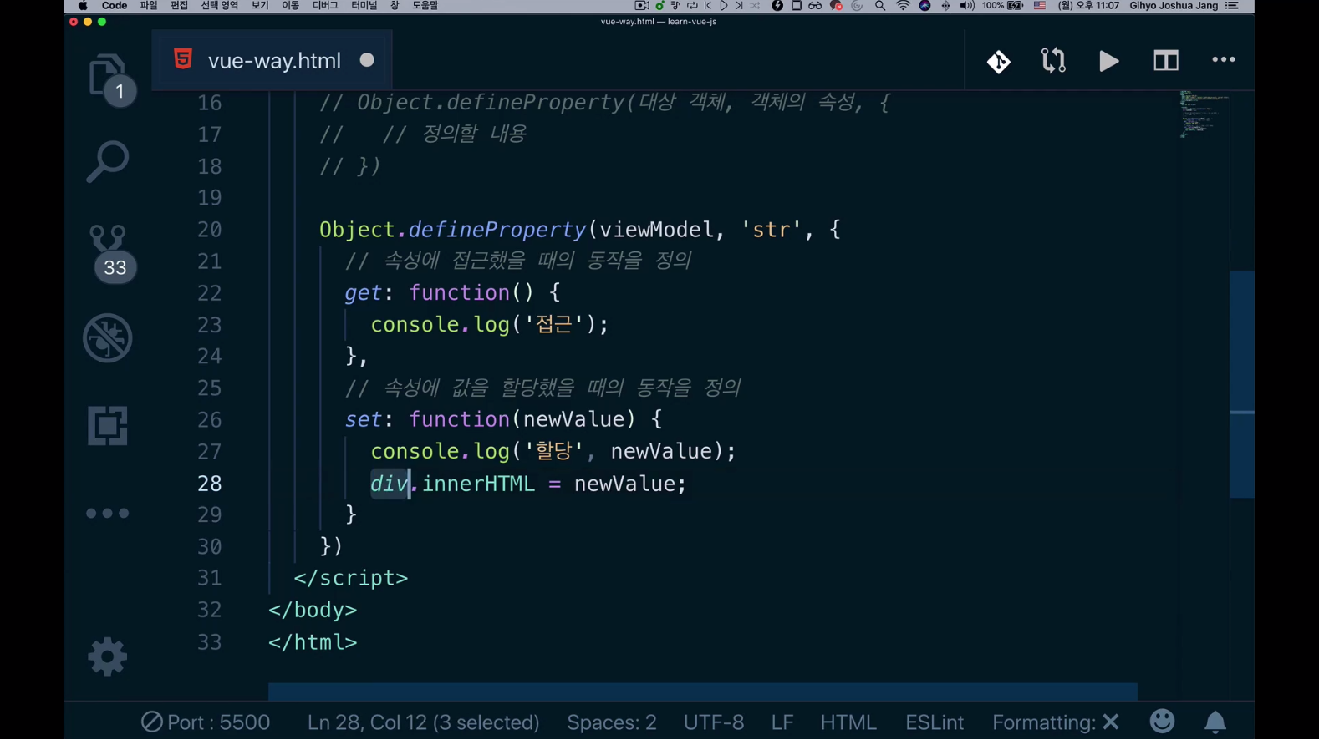Split the editor to the right
The image size is (1319, 740).
(x=1165, y=61)
